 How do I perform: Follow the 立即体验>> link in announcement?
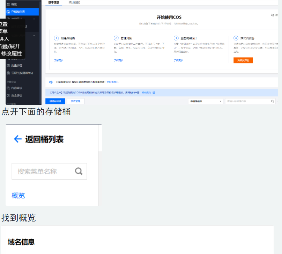(x=113, y=82)
